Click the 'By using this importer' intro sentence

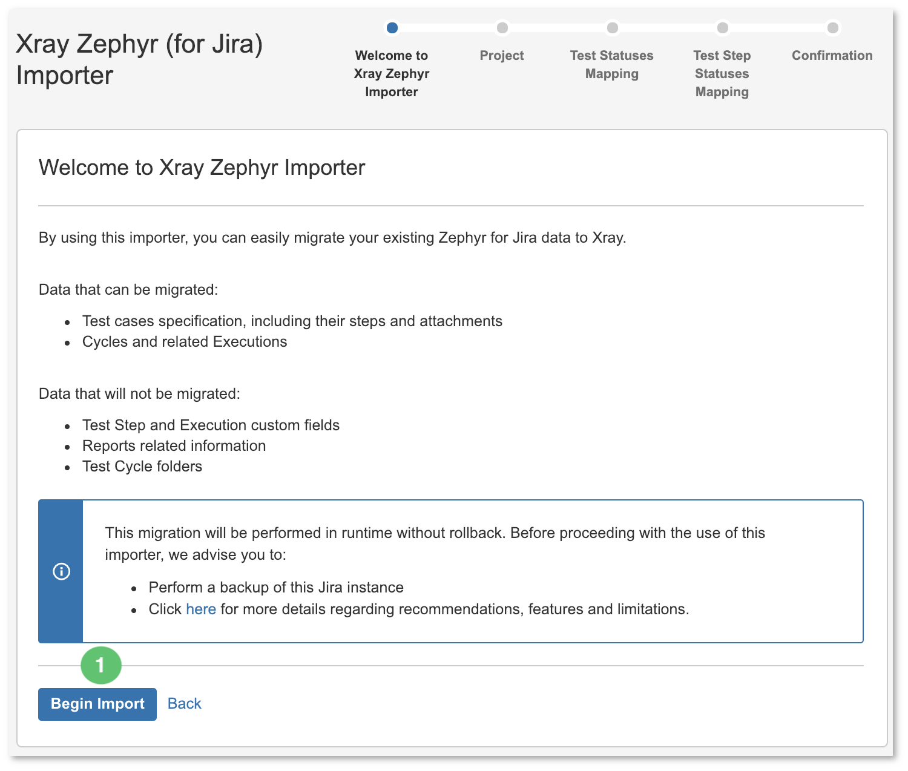click(x=332, y=238)
